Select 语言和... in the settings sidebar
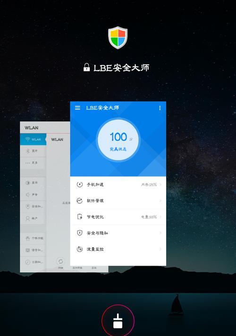Screen dimensions: 236x336 pyautogui.click(x=33, y=250)
